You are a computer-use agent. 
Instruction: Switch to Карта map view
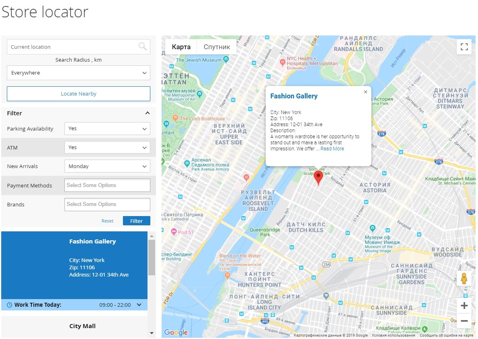[181, 47]
